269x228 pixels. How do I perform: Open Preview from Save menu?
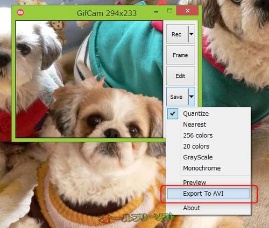208,182
